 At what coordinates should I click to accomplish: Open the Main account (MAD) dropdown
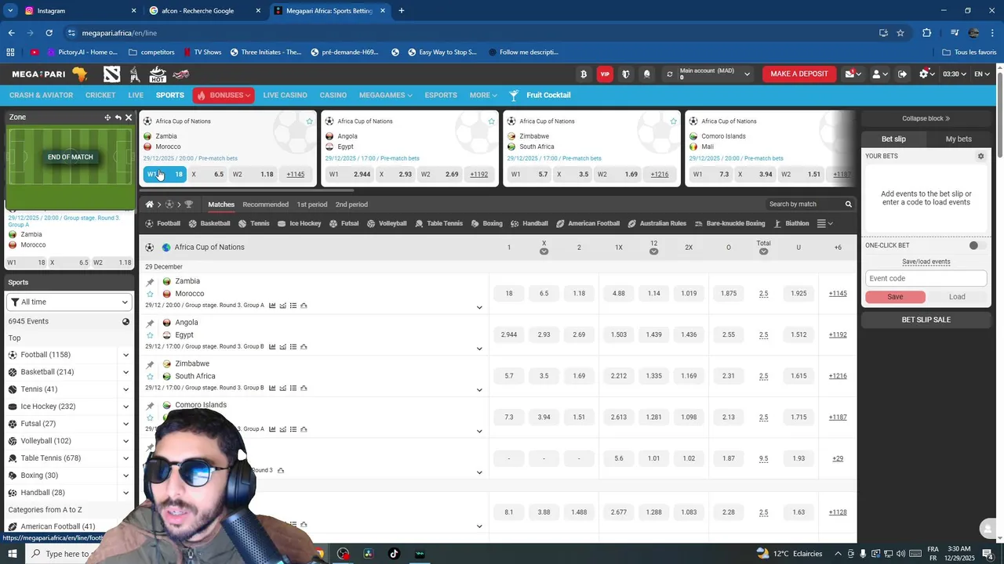(x=715, y=74)
